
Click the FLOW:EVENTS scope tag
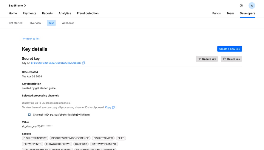[33, 144]
